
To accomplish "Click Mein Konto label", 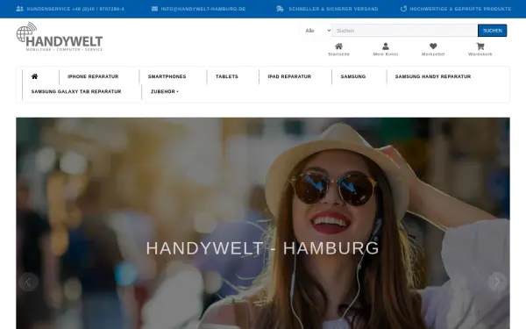I will pyautogui.click(x=386, y=54).
